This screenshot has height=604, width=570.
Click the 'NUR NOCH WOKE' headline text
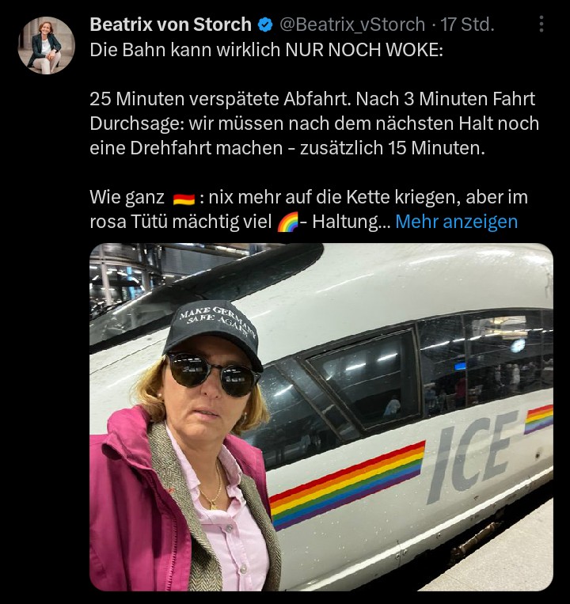[x=364, y=50]
